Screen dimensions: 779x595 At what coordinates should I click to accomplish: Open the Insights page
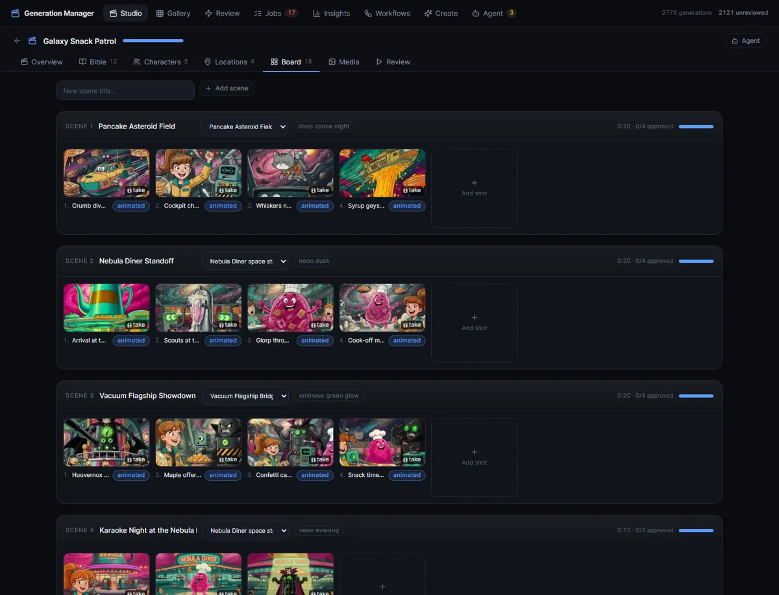pos(331,13)
